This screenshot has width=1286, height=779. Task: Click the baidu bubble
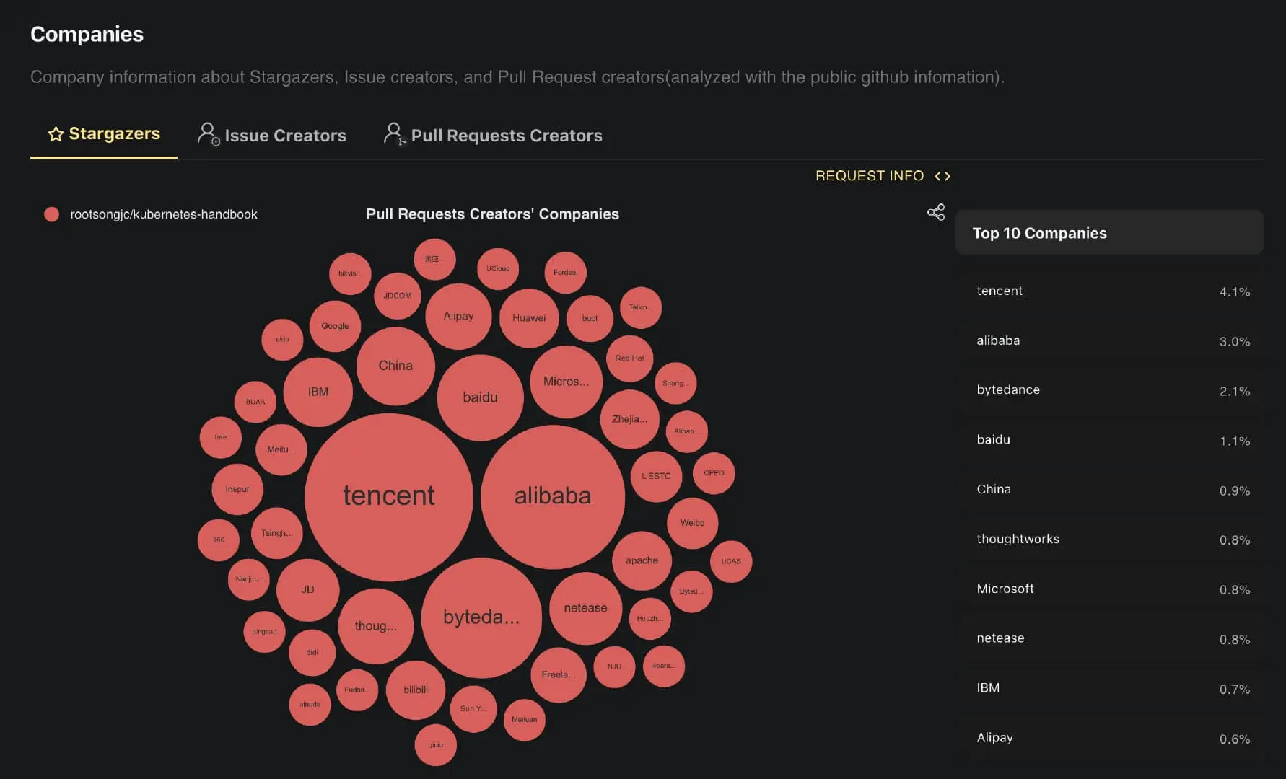481,397
